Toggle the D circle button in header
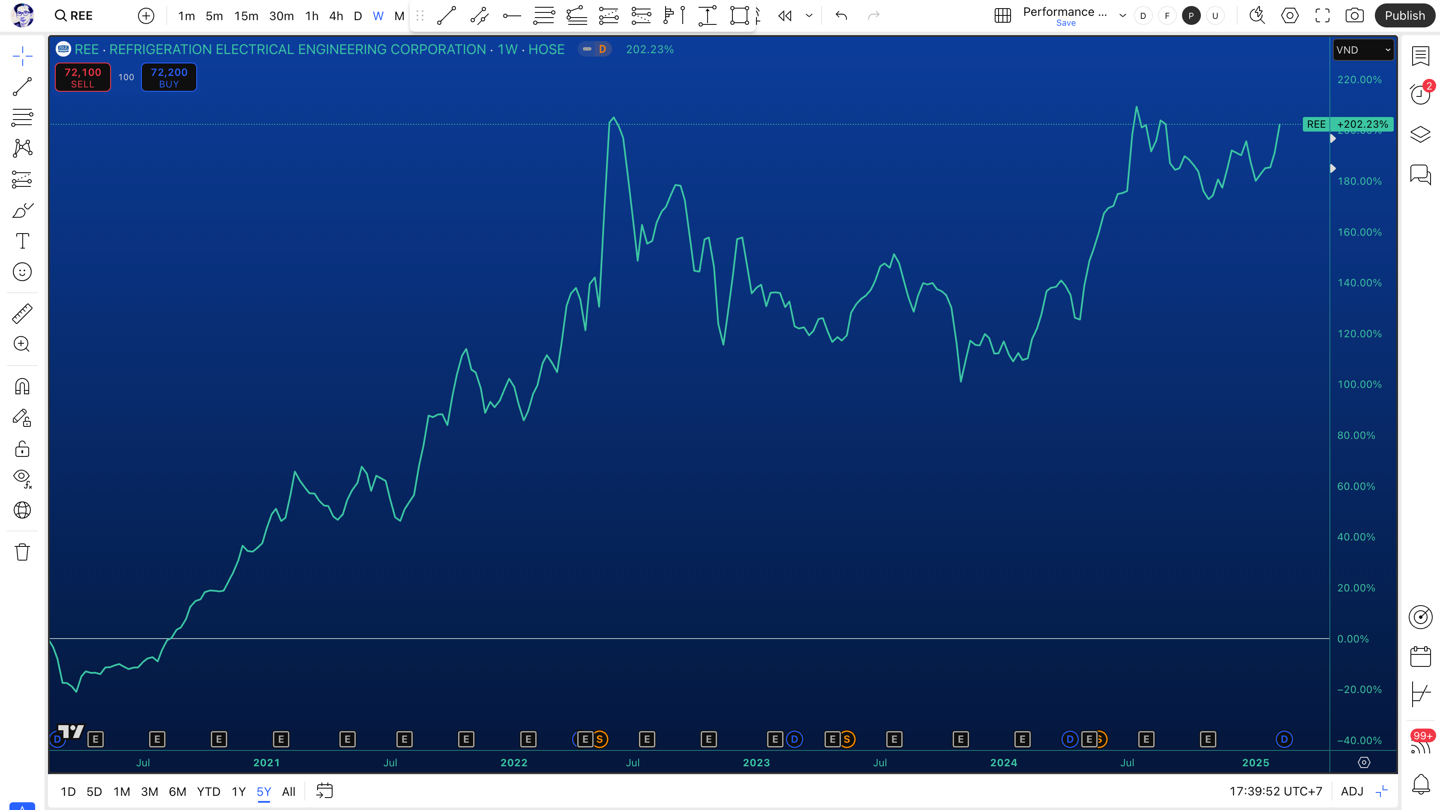 1143,16
